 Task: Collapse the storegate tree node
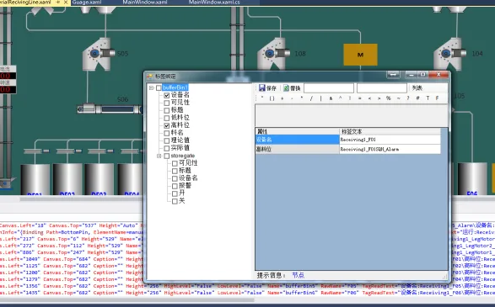pyautogui.click(x=159, y=156)
